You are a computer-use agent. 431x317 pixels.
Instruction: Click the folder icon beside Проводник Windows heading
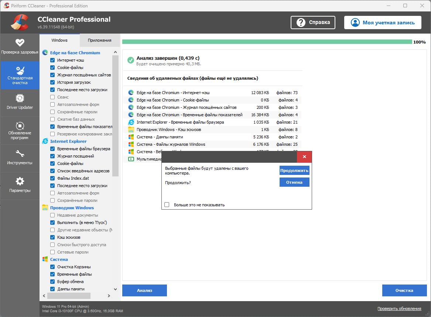pos(45,208)
